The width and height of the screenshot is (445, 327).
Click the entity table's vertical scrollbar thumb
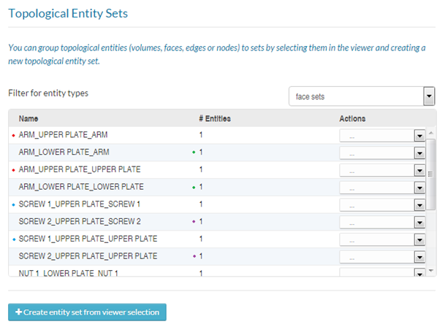(431, 174)
